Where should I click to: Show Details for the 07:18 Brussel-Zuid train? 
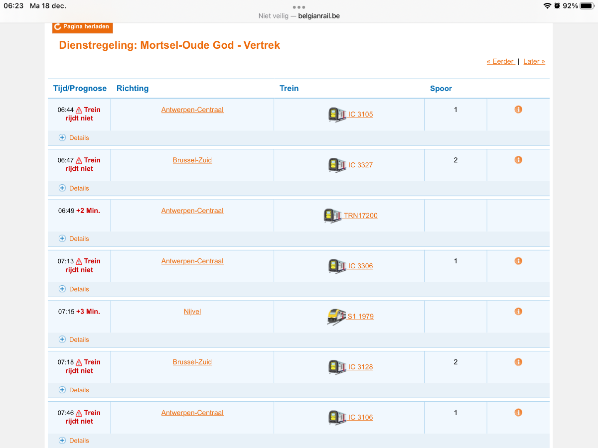tap(74, 390)
